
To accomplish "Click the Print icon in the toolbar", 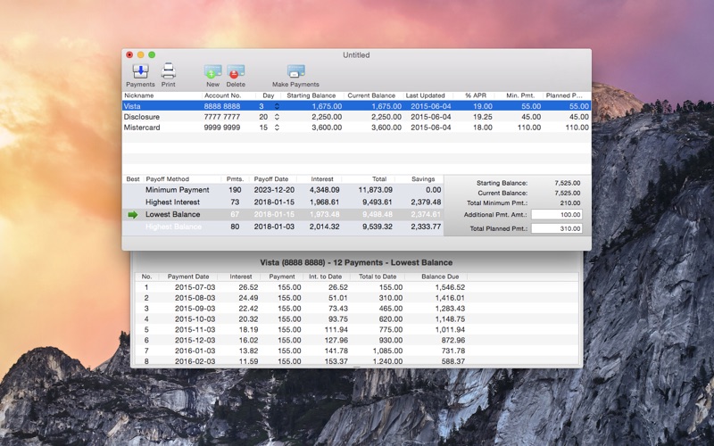I will coord(168,72).
